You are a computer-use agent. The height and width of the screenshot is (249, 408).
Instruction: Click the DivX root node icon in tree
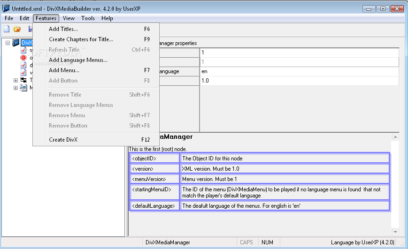point(16,43)
